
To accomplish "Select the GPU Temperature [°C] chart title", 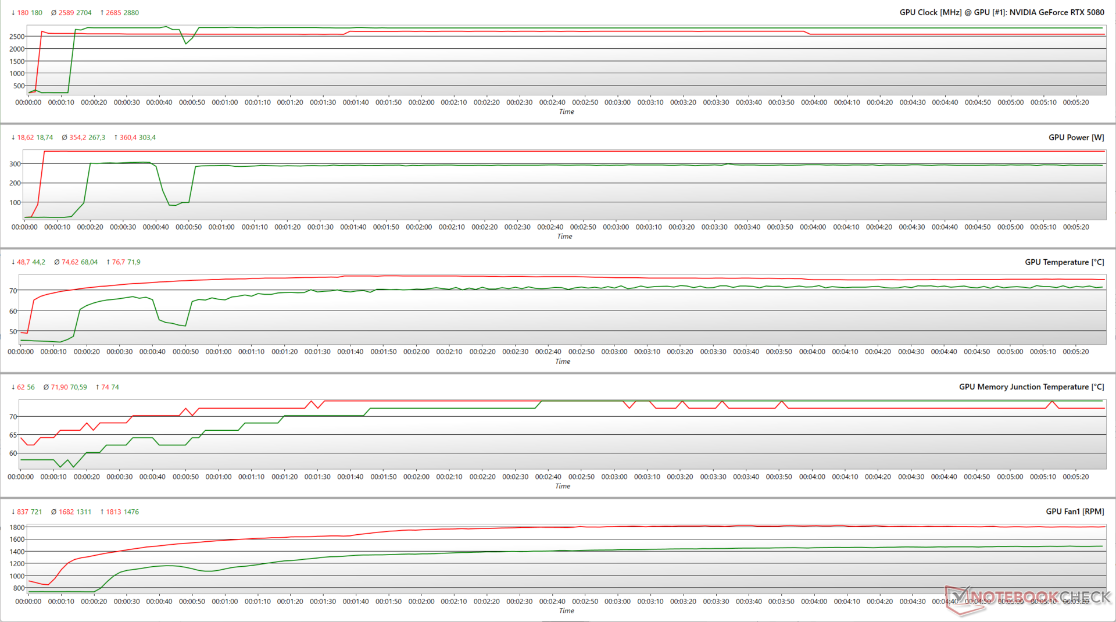I will coord(1064,262).
